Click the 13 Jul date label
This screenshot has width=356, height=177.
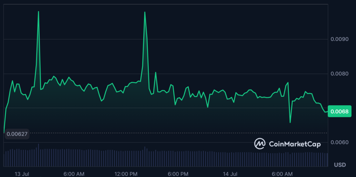[22, 173]
